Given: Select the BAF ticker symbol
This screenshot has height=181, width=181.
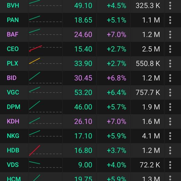Looking at the screenshot, I should coord(13,34).
